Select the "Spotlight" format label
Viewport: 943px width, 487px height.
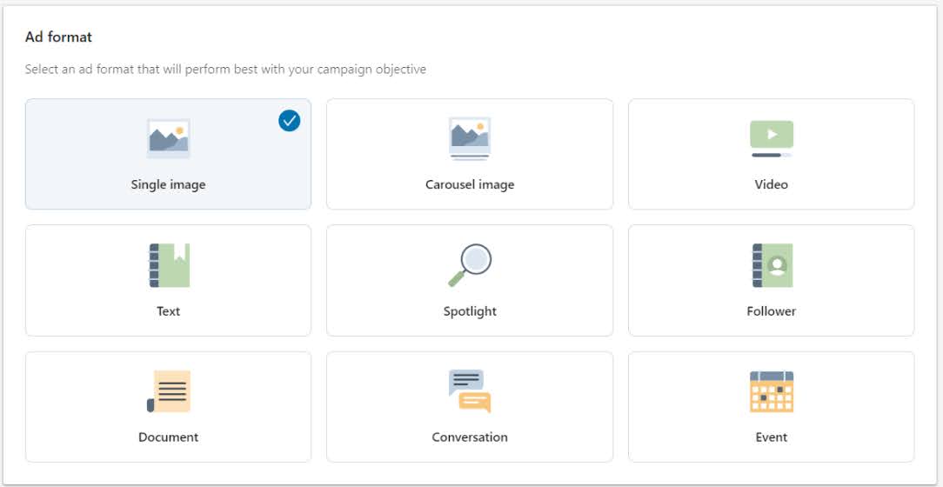(x=470, y=311)
